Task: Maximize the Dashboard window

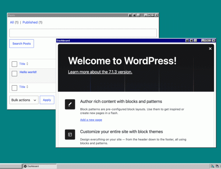Action: tap(206, 41)
